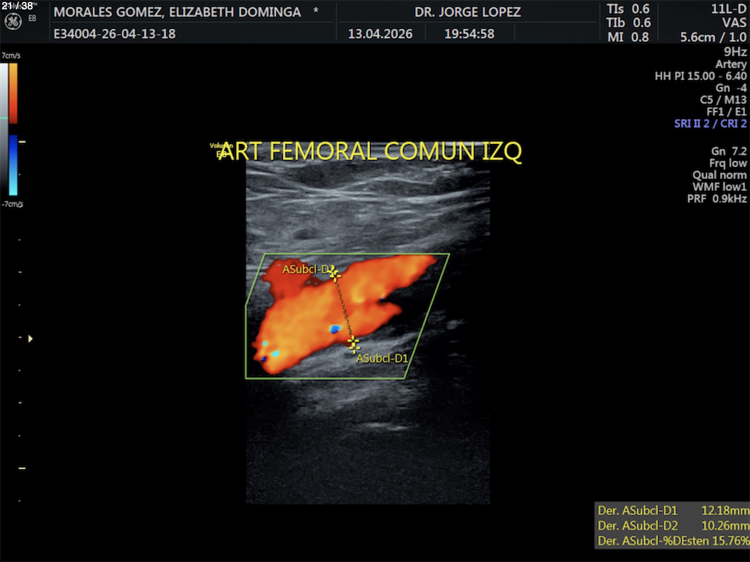Click the 11L-D probe label
Screen dimensions: 750x562
(x=728, y=9)
